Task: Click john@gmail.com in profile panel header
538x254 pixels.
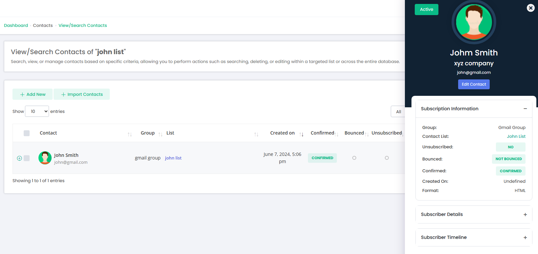Action: tap(474, 73)
